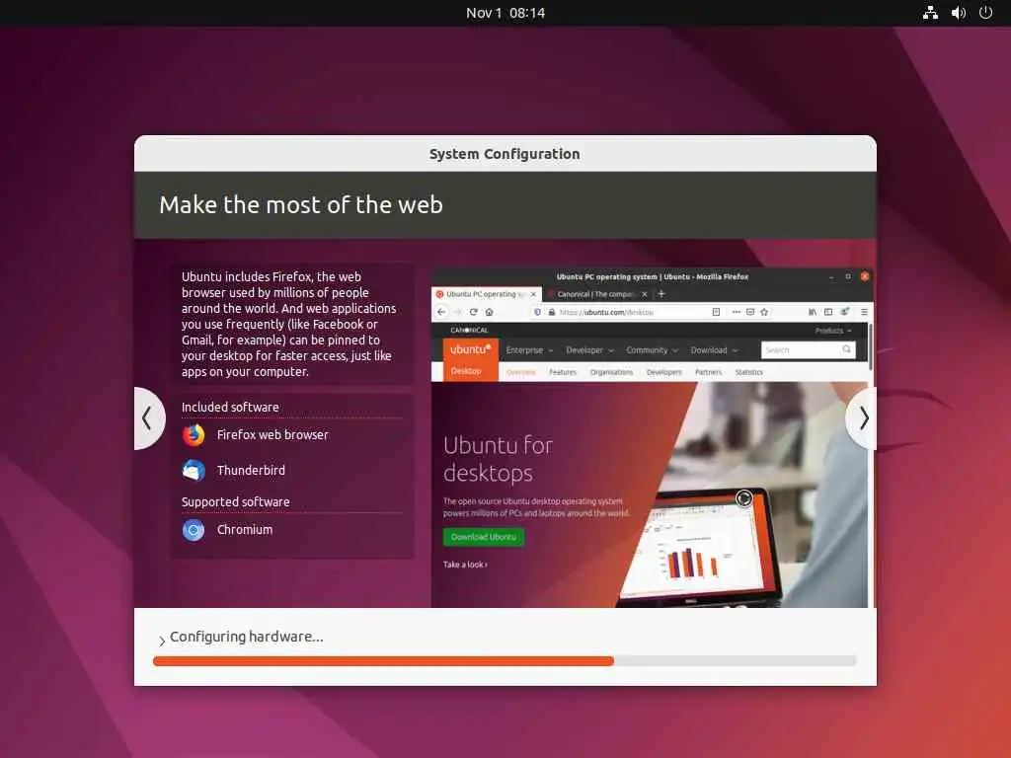Click the installation progress bar
1011x758 pixels.
(505, 660)
